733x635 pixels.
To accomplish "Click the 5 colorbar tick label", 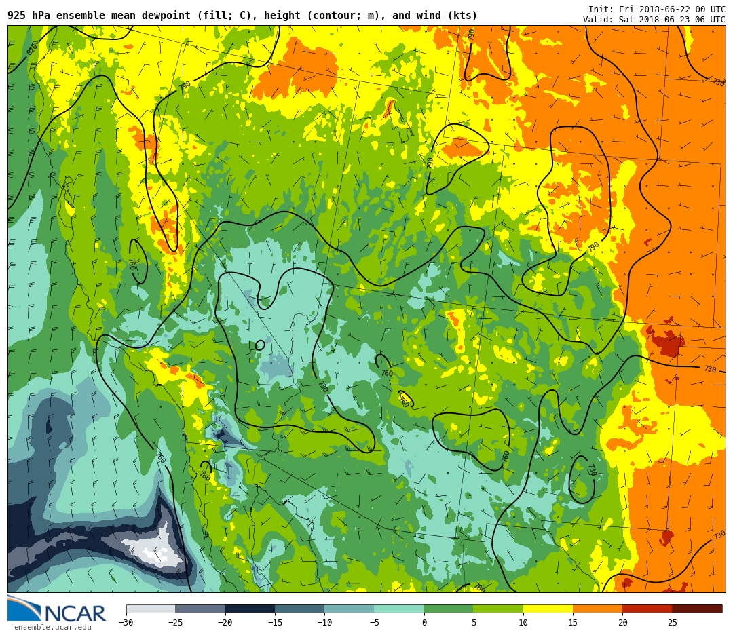I will [474, 622].
